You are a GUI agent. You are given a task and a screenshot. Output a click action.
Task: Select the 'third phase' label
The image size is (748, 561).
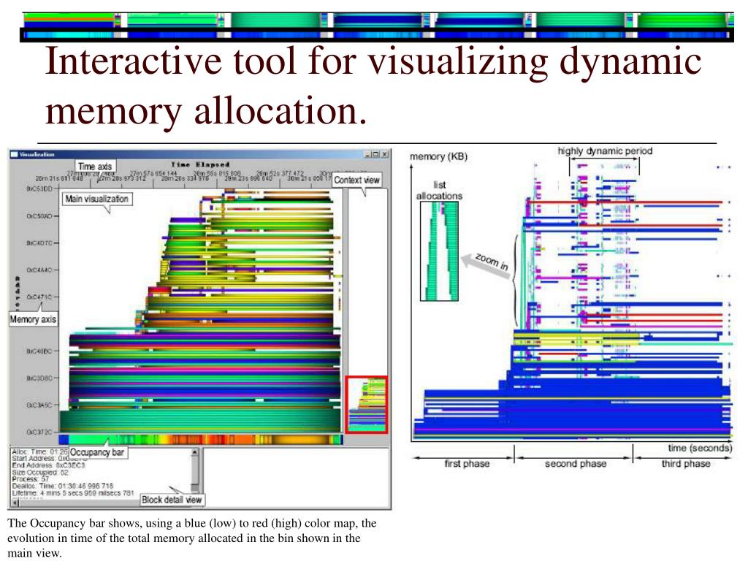coord(684,464)
